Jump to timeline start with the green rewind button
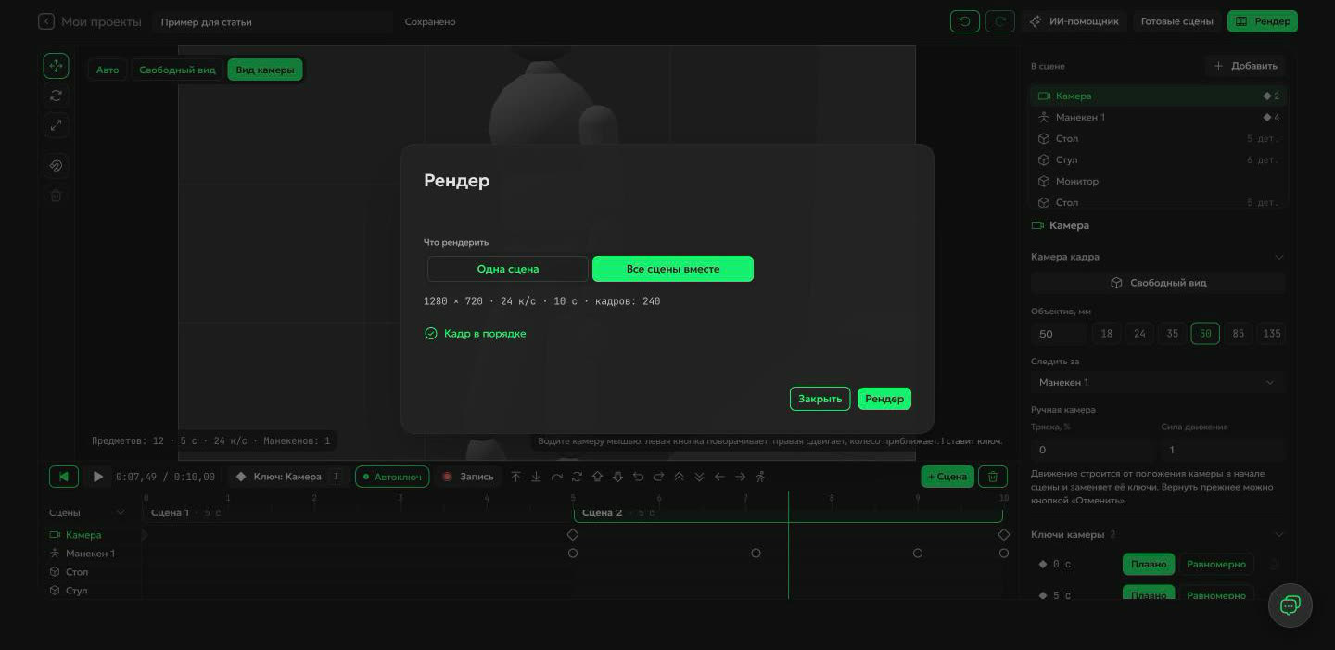The image size is (1335, 650). 64,477
